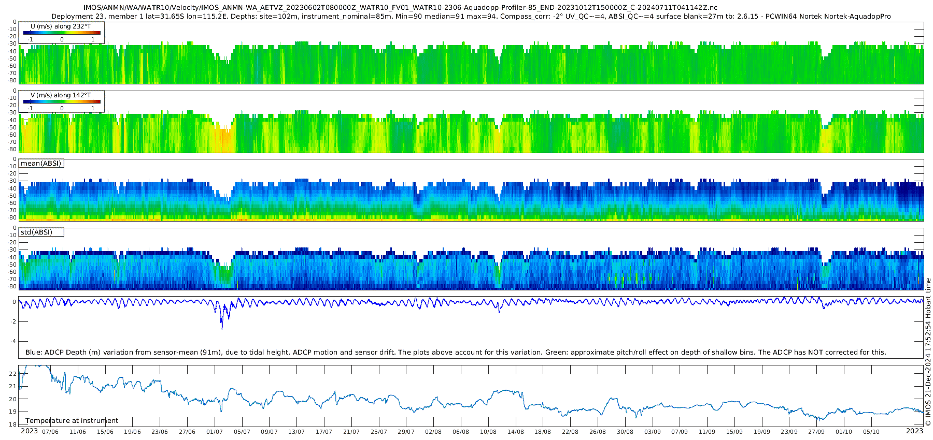933x440 pixels.
Task: Click the Deployment 23 metadata line
Action: [471, 17]
